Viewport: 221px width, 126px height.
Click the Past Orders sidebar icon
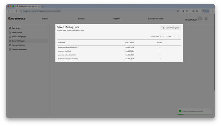10,28
